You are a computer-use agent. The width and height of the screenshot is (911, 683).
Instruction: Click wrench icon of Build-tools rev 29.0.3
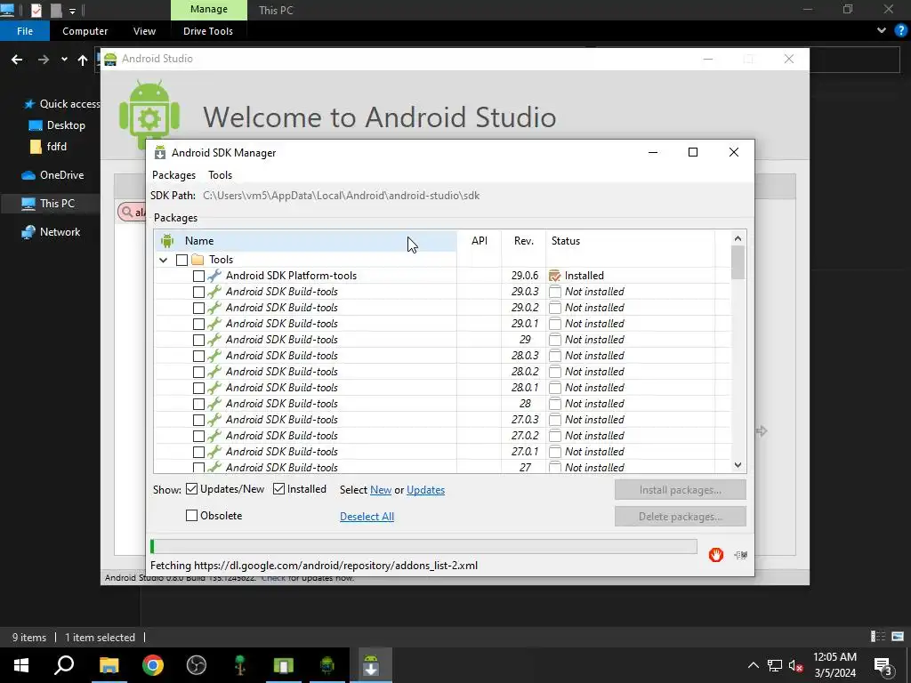[214, 292]
